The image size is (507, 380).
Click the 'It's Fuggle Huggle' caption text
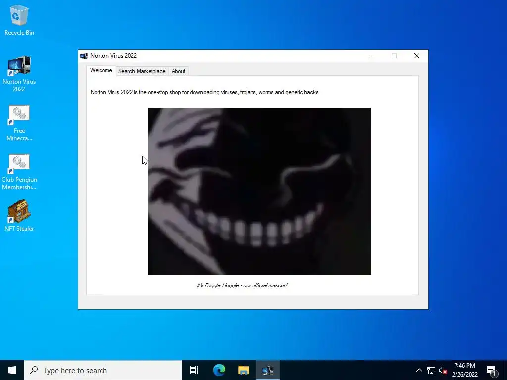pyautogui.click(x=242, y=285)
